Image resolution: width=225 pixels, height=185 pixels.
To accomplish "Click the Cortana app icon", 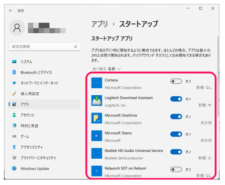I will (97, 83).
